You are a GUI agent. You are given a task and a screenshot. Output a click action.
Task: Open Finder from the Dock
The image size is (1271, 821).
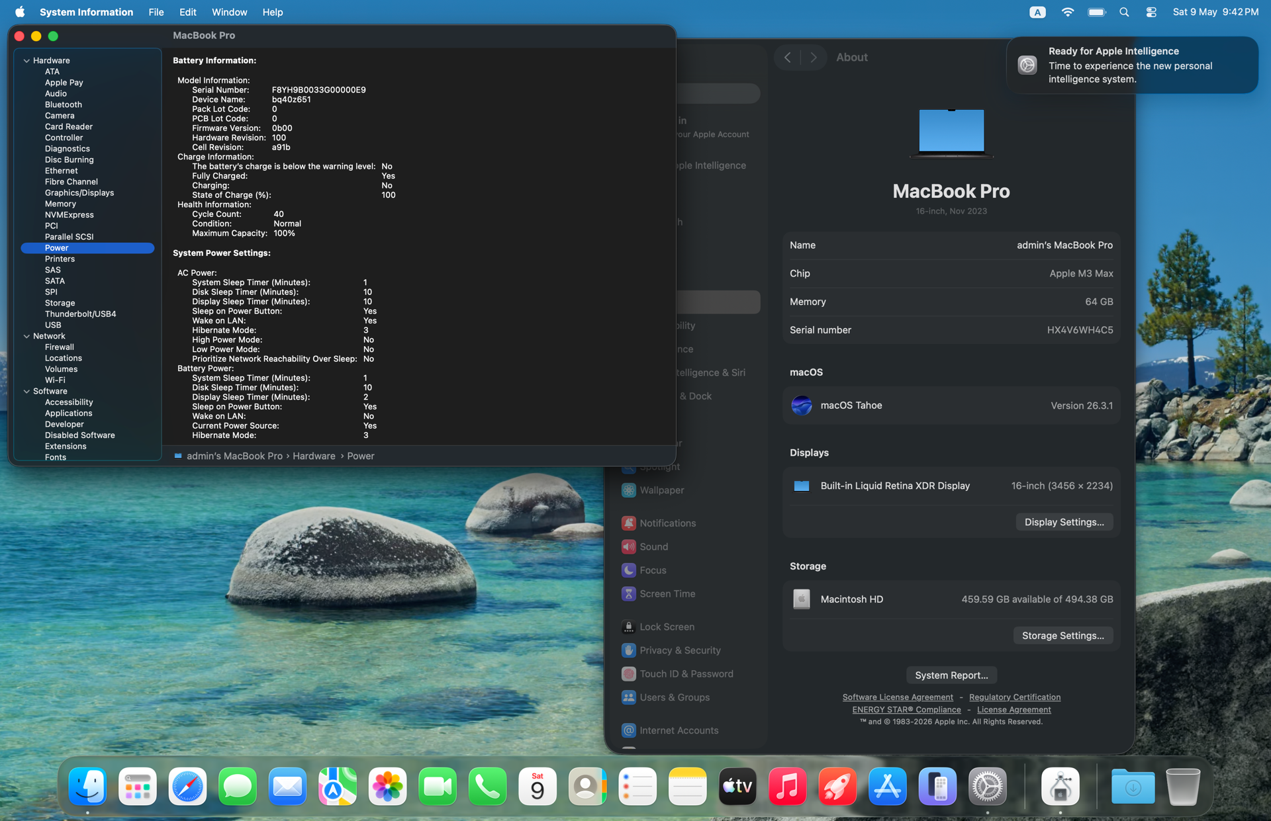pos(87,787)
